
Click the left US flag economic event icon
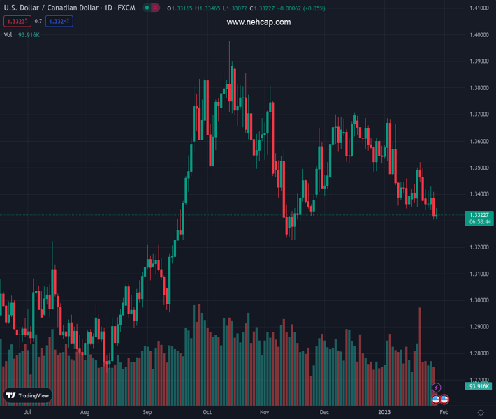[436, 399]
